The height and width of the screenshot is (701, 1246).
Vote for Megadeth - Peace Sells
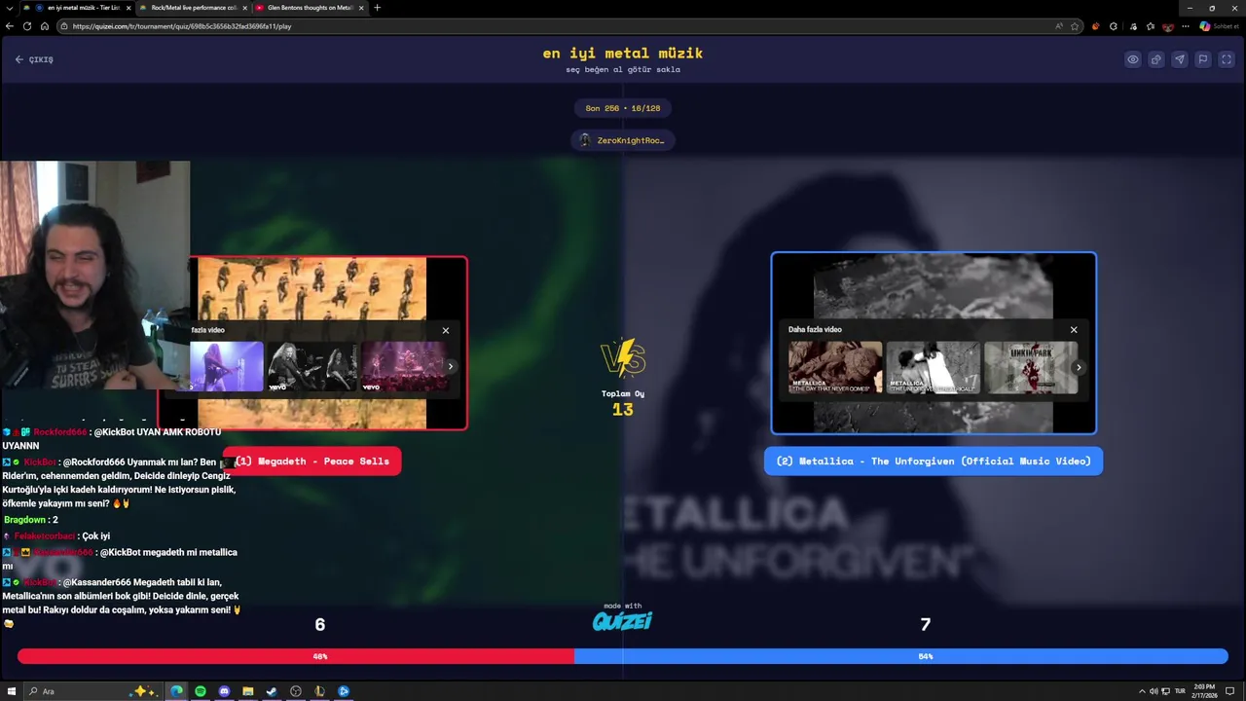[x=312, y=461]
